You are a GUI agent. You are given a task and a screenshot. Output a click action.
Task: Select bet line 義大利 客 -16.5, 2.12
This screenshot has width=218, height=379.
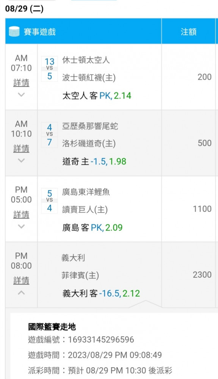[101, 293]
